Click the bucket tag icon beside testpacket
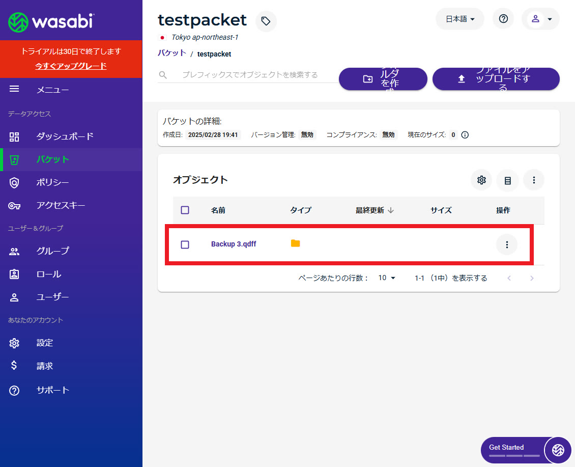The image size is (575, 467). pyautogui.click(x=266, y=21)
